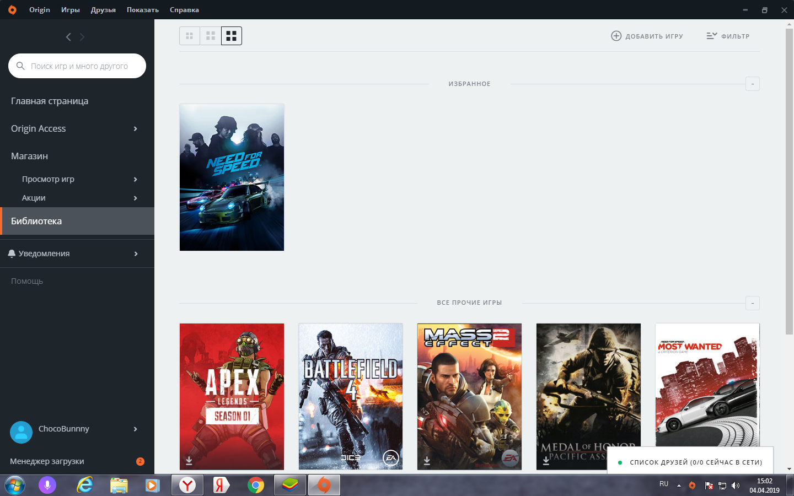Collapse the Все прочие игры section
This screenshot has height=496, width=794.
coord(753,303)
